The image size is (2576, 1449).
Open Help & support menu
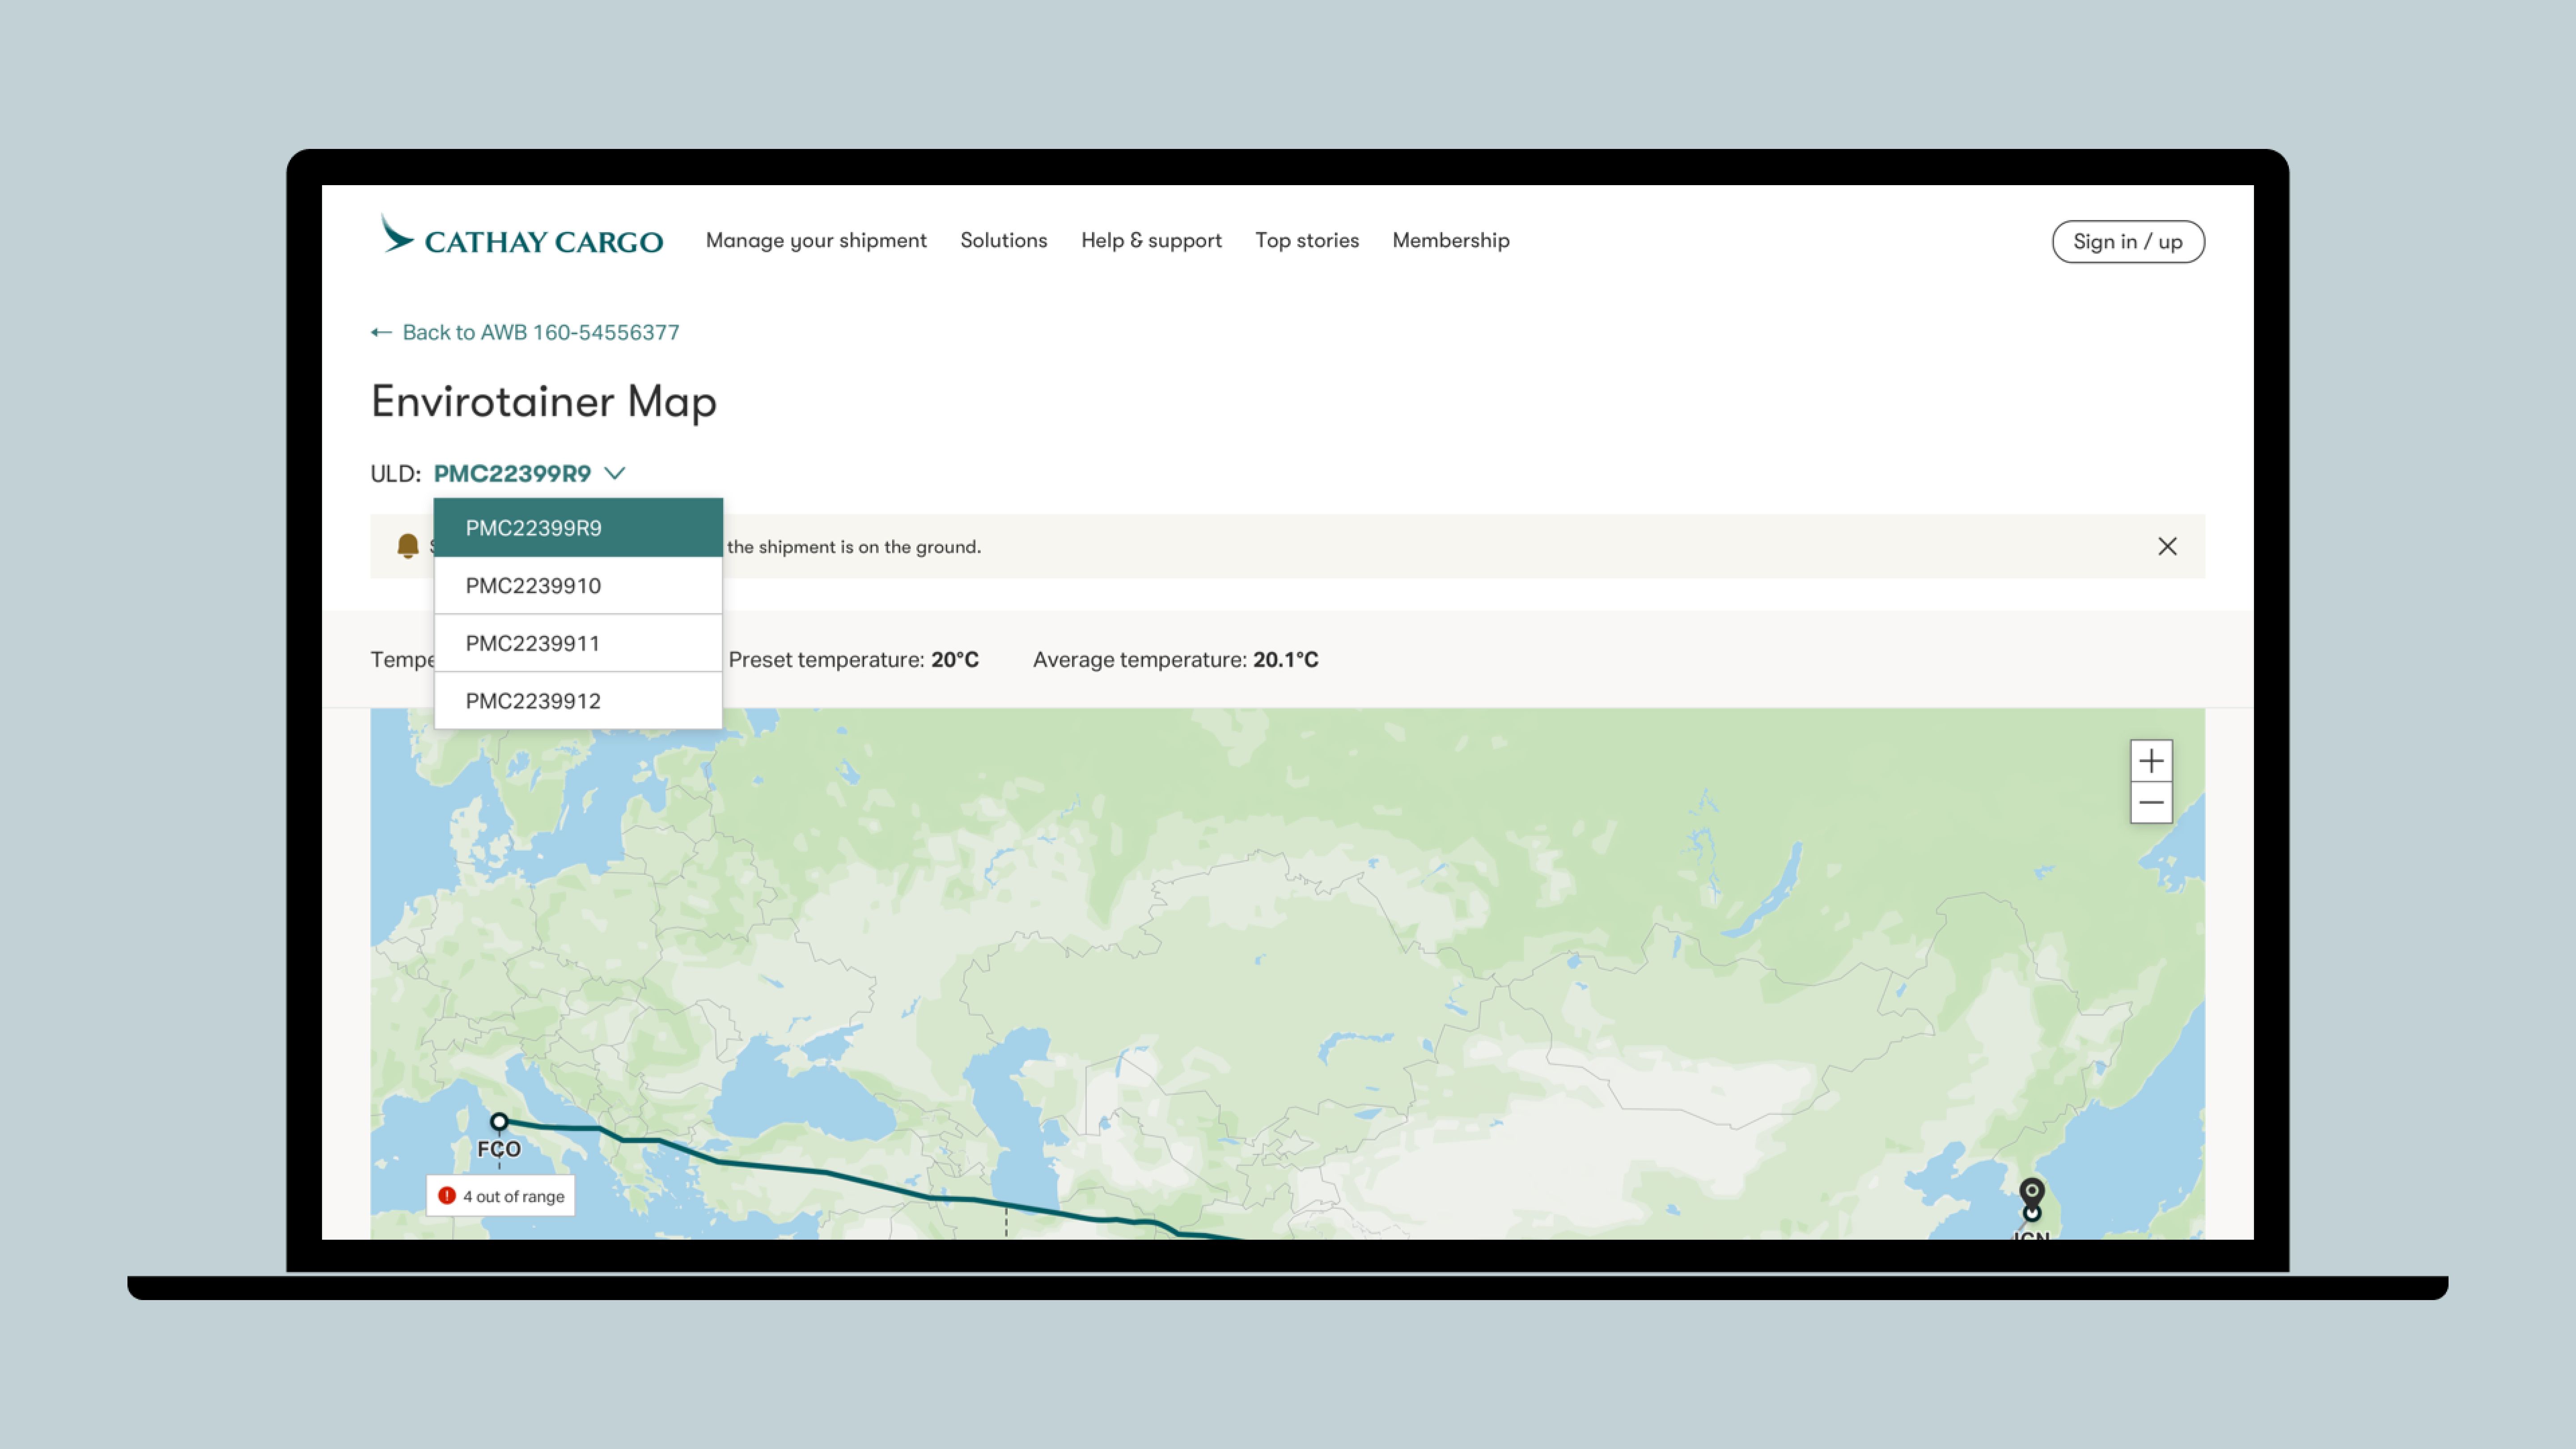tap(1151, 241)
